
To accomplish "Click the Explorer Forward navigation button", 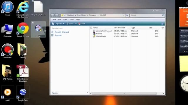I will click(x=57, y=15).
